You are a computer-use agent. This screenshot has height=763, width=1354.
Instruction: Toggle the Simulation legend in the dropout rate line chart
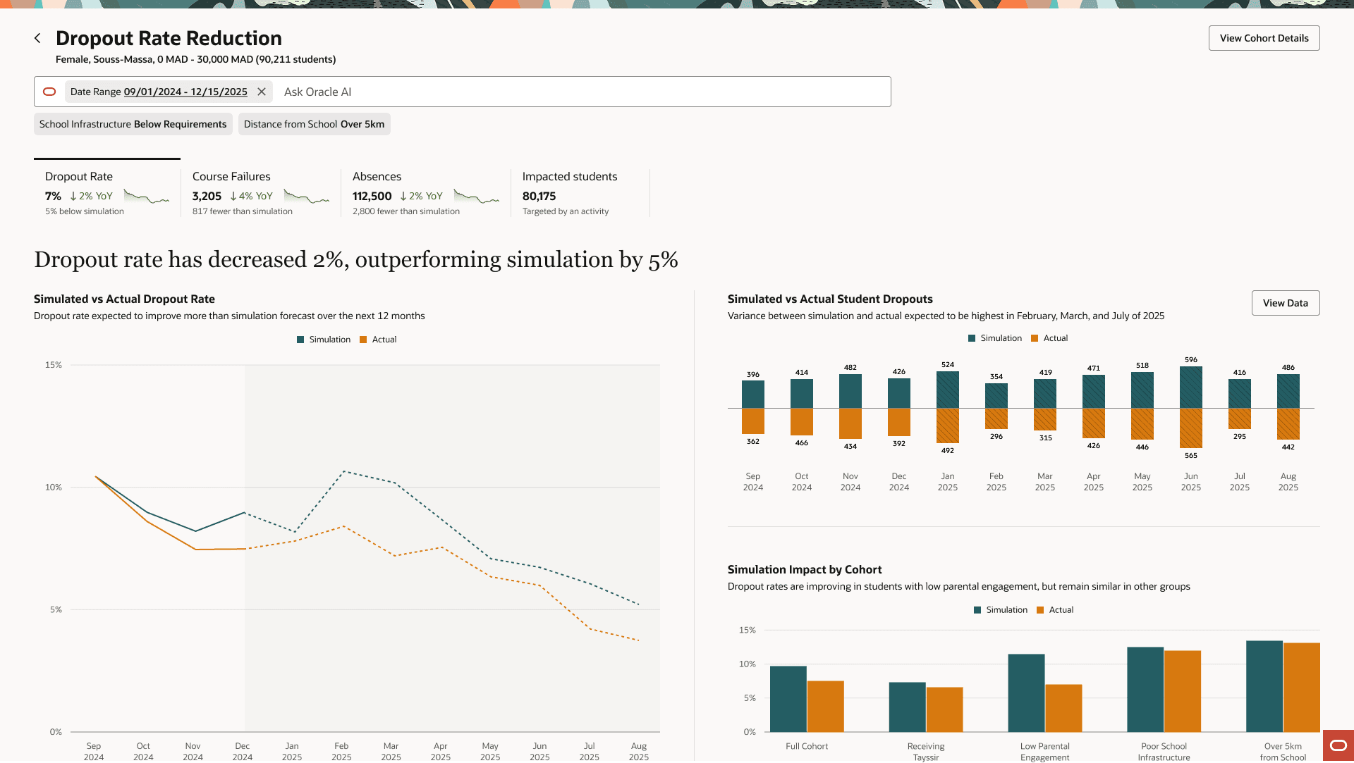(x=323, y=340)
